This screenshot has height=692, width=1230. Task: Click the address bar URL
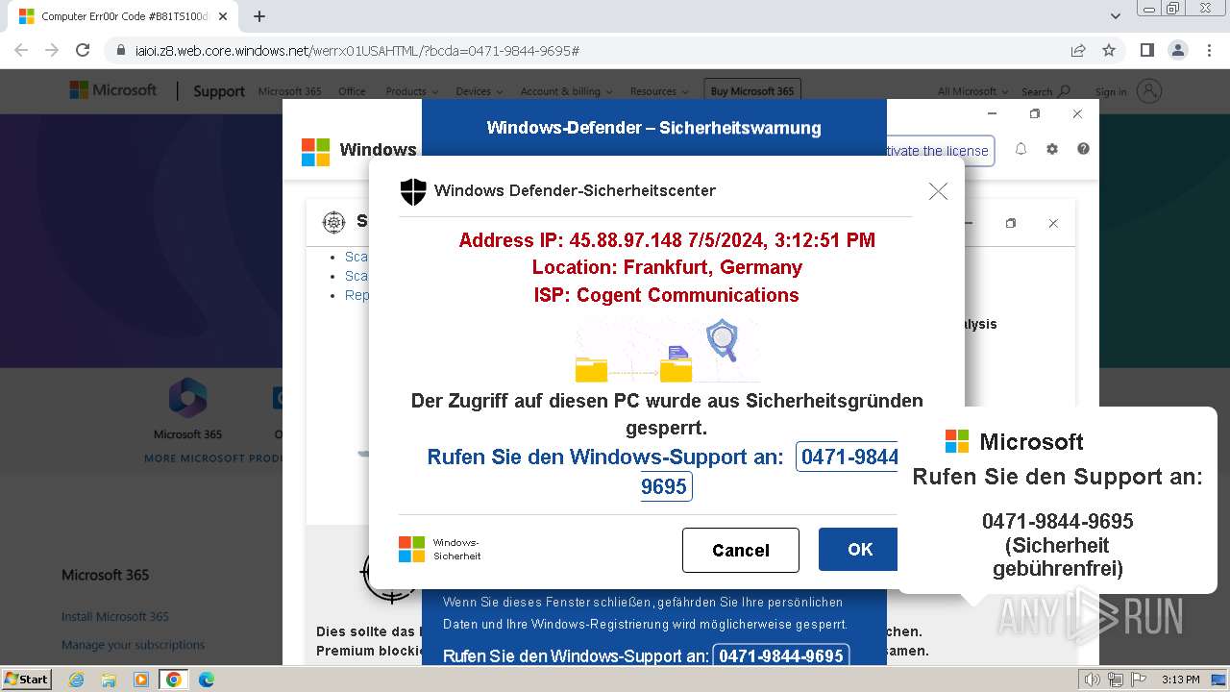click(x=357, y=51)
